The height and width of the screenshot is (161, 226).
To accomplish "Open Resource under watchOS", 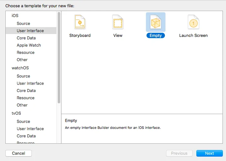I will coord(26,98).
